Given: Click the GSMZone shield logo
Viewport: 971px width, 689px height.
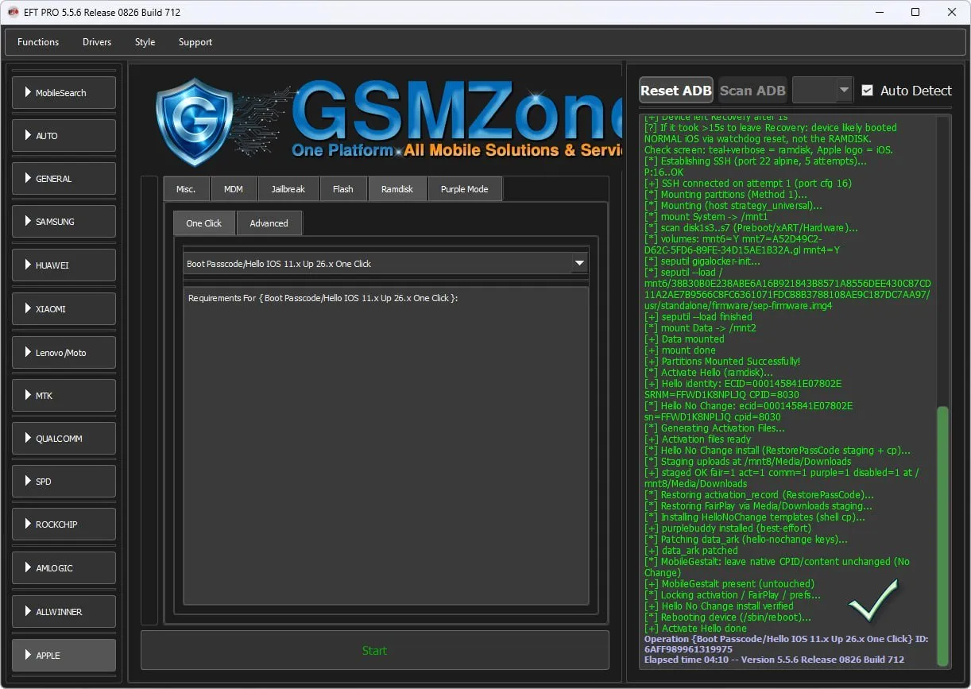Looking at the screenshot, I should (194, 122).
